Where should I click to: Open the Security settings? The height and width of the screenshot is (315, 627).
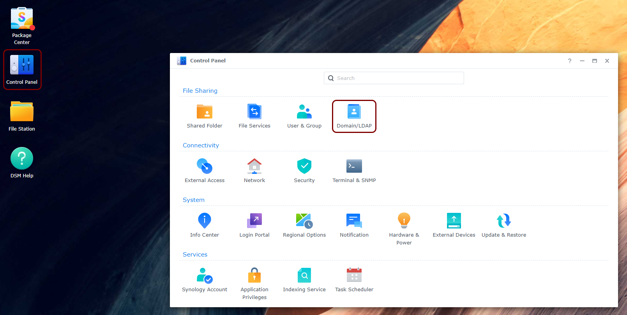coord(304,170)
